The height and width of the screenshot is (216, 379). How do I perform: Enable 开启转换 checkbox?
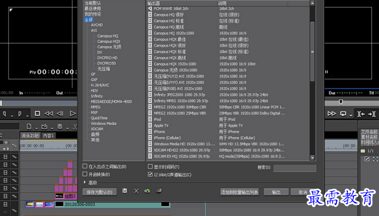coord(85,174)
